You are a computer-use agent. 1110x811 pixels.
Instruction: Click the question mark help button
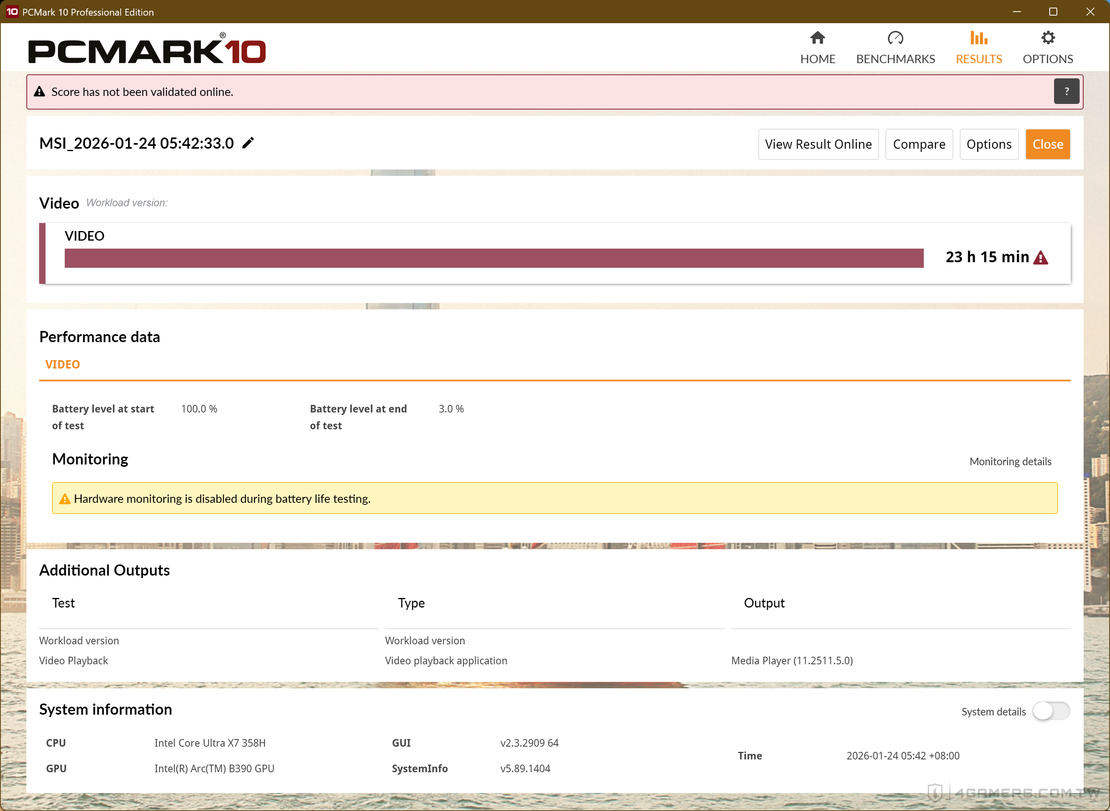click(x=1066, y=91)
